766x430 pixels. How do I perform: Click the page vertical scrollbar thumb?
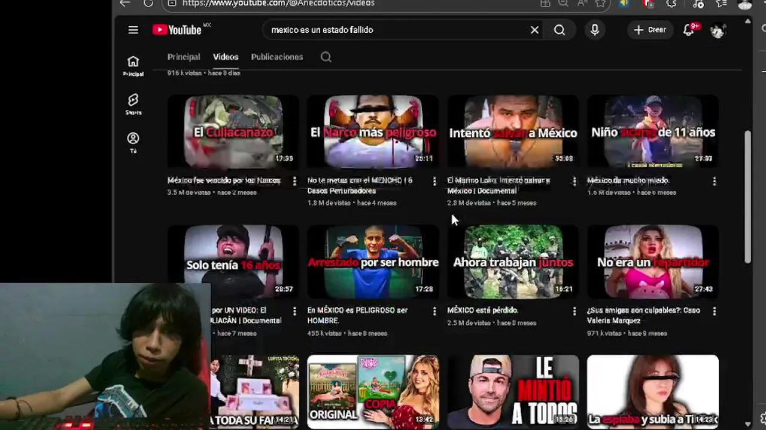click(x=747, y=196)
